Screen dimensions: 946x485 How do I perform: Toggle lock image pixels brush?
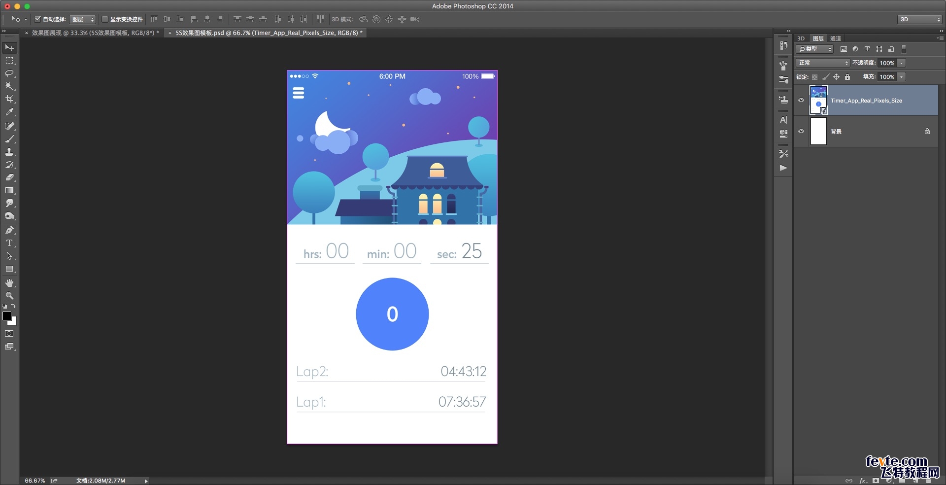click(825, 77)
